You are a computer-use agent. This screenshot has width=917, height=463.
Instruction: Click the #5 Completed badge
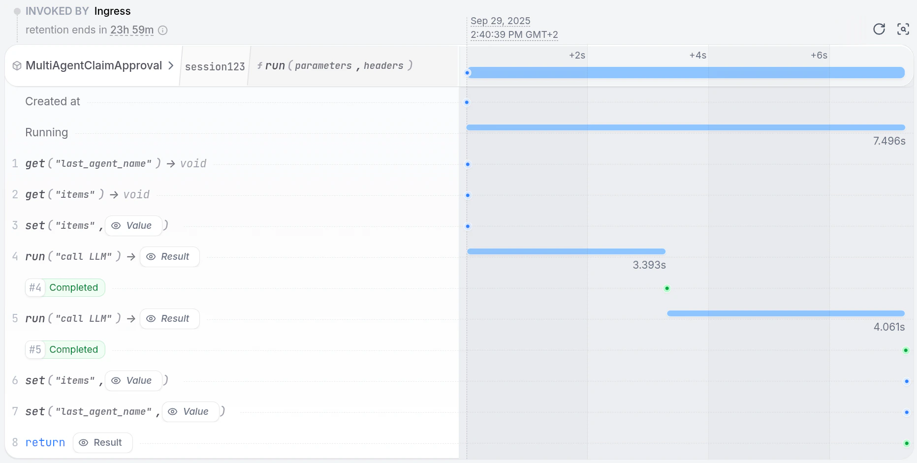pos(65,350)
